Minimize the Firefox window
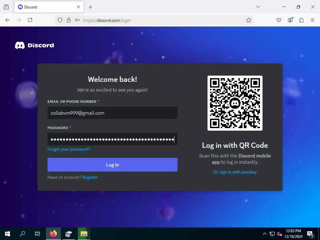This screenshot has height=240, width=320. click(x=284, y=7)
